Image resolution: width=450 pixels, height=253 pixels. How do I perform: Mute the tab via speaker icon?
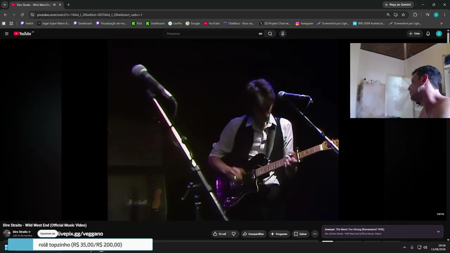54,5
